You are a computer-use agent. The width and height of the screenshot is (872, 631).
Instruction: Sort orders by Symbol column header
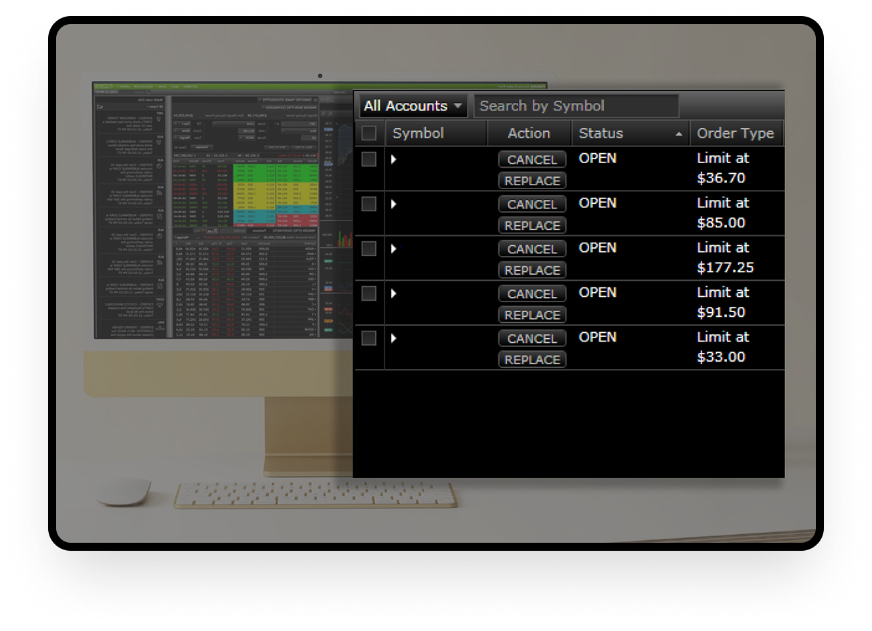pos(418,133)
